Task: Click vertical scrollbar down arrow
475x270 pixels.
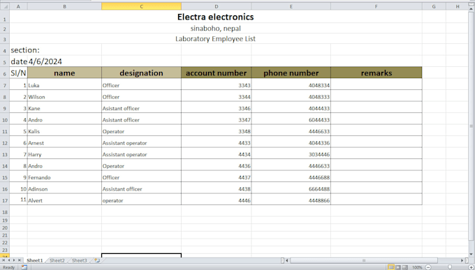Action: coord(472,254)
